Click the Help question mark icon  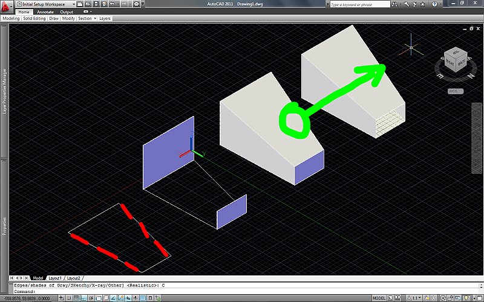tap(434, 4)
